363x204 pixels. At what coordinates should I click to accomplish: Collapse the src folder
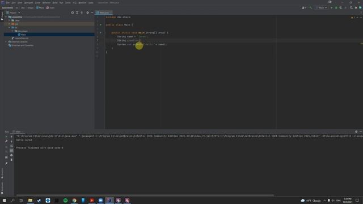9,27
